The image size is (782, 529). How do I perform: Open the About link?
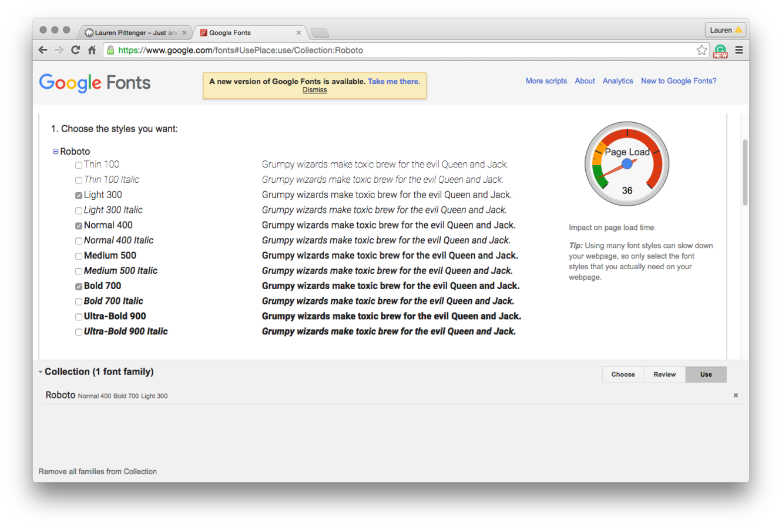585,81
